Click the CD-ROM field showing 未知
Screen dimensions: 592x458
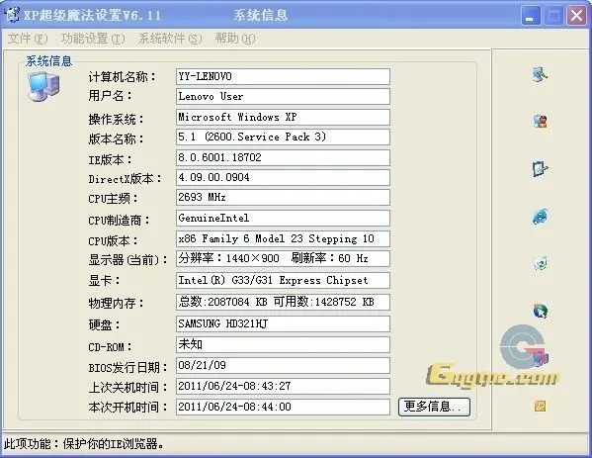click(283, 344)
